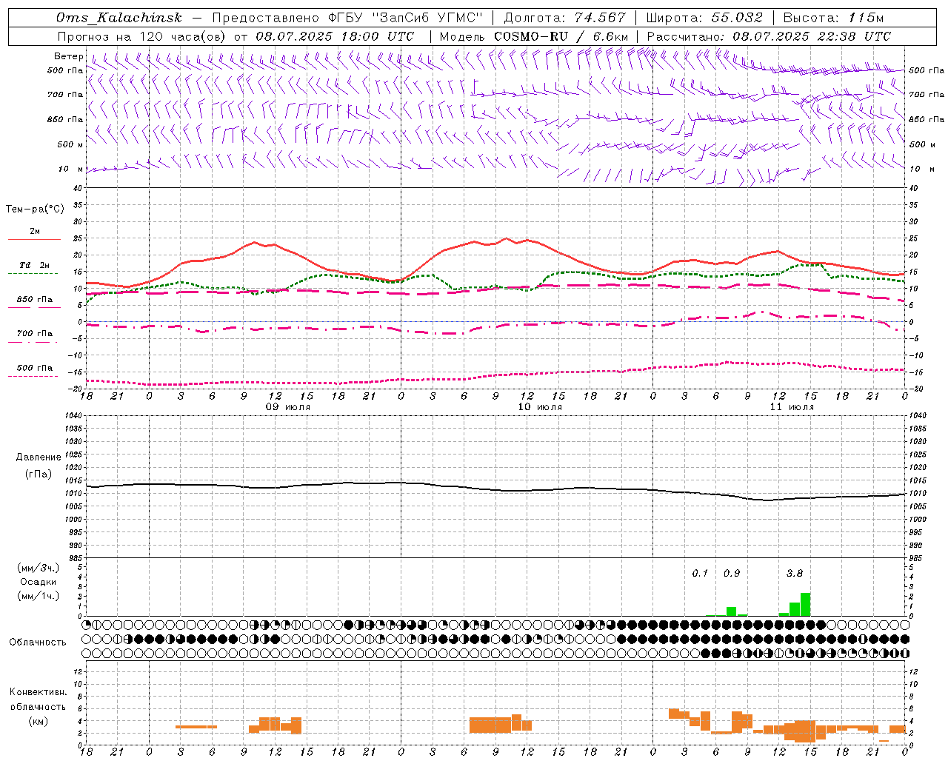
Task: Select the Давление pressure label
Action: pos(38,457)
